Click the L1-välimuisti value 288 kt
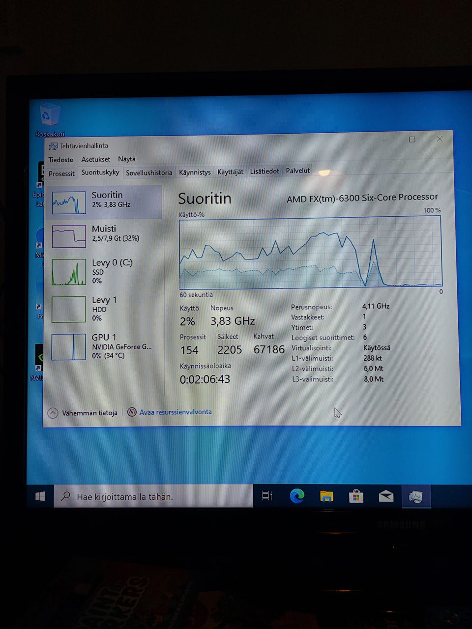 [x=373, y=358]
